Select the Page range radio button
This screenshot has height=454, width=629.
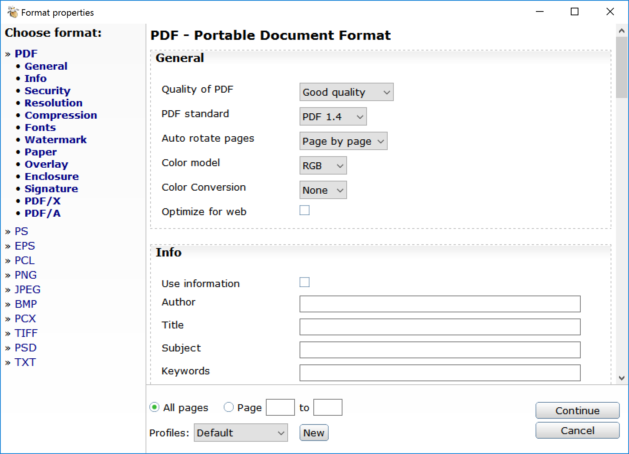click(229, 407)
